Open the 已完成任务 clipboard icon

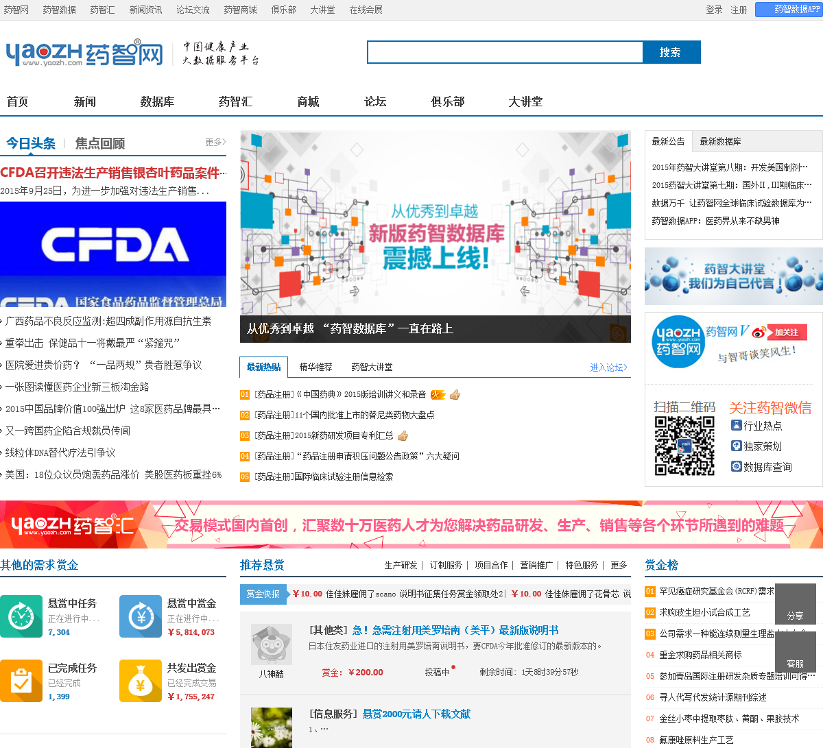point(21,681)
